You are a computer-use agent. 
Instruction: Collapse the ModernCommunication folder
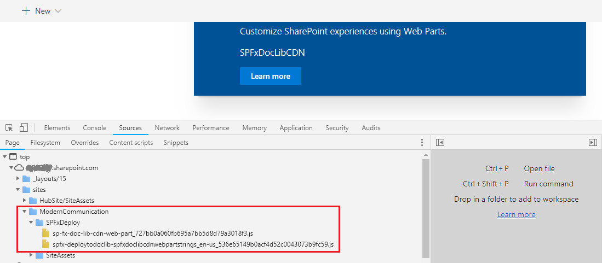(x=24, y=212)
